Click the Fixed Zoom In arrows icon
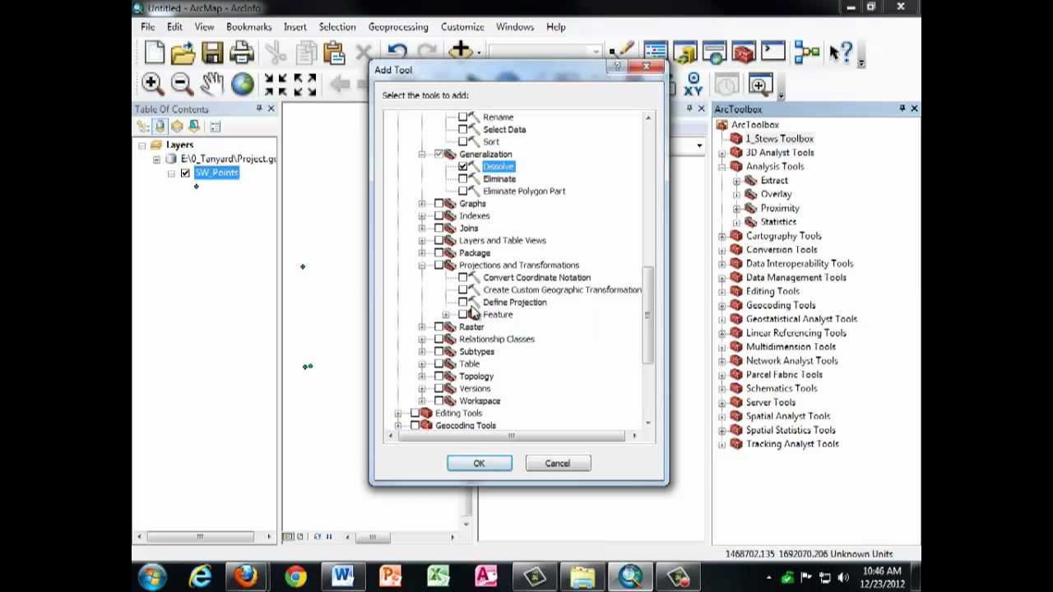Image resolution: width=1053 pixels, height=592 pixels. 276,83
